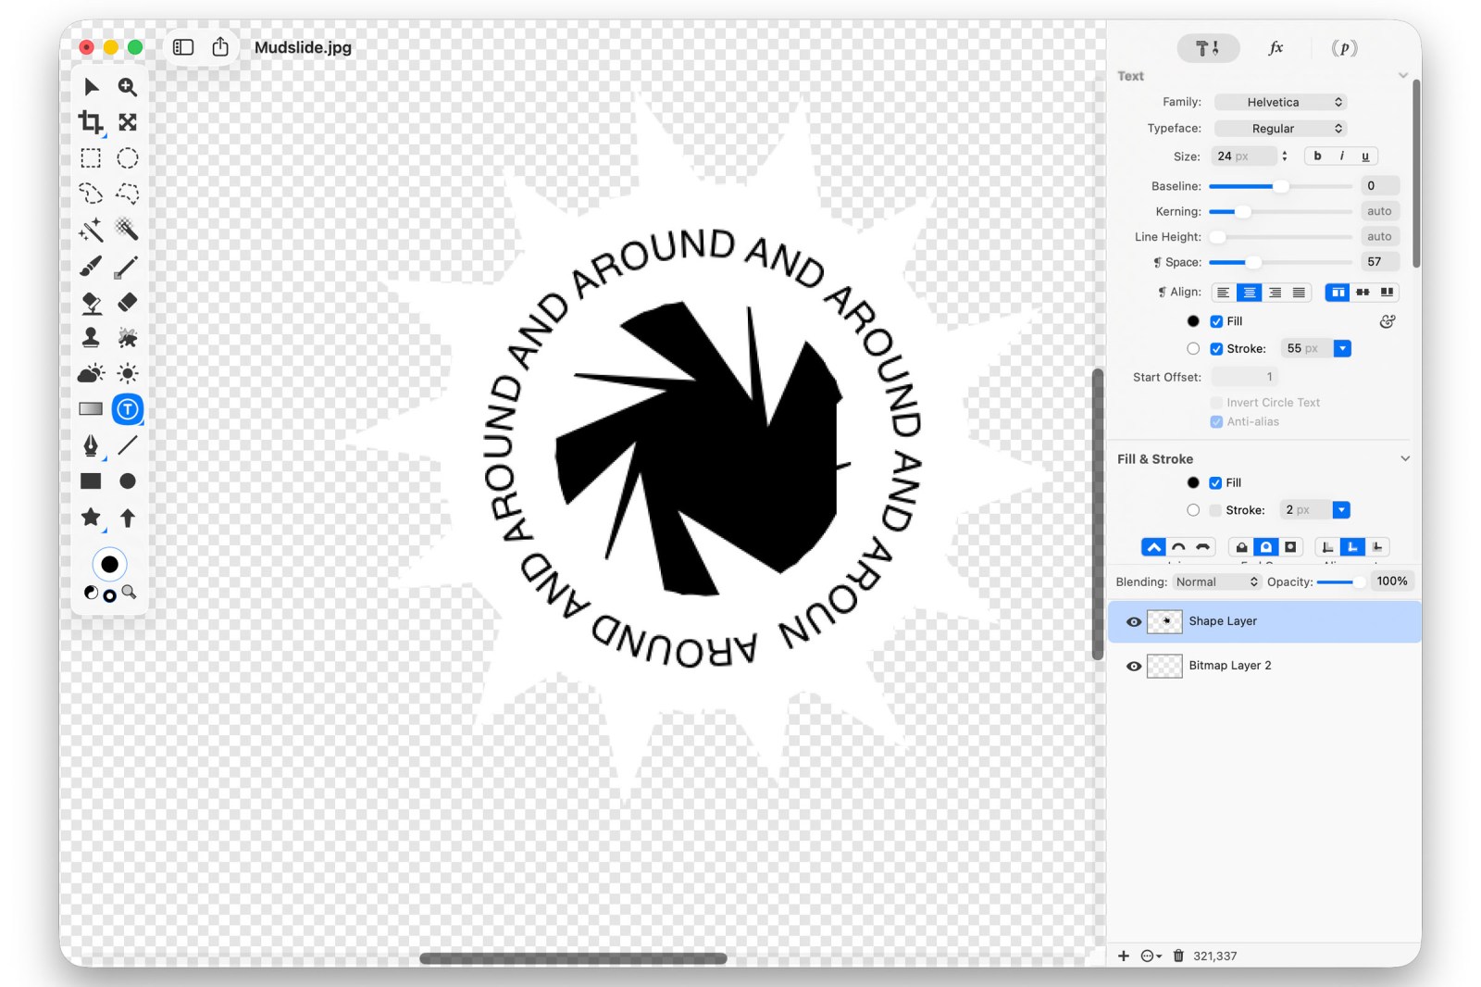Choose the Eraser tool
The image size is (1481, 987).
[128, 302]
